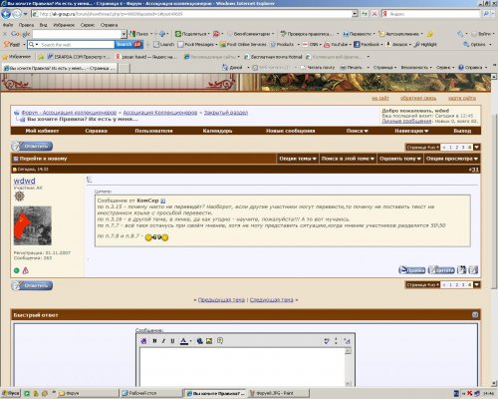498x399 pixels.
Task: Open the upper page-jump dropdown arrow
Action: tap(476, 147)
